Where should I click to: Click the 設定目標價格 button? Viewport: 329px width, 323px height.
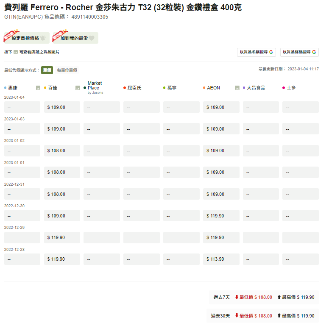(x=27, y=38)
